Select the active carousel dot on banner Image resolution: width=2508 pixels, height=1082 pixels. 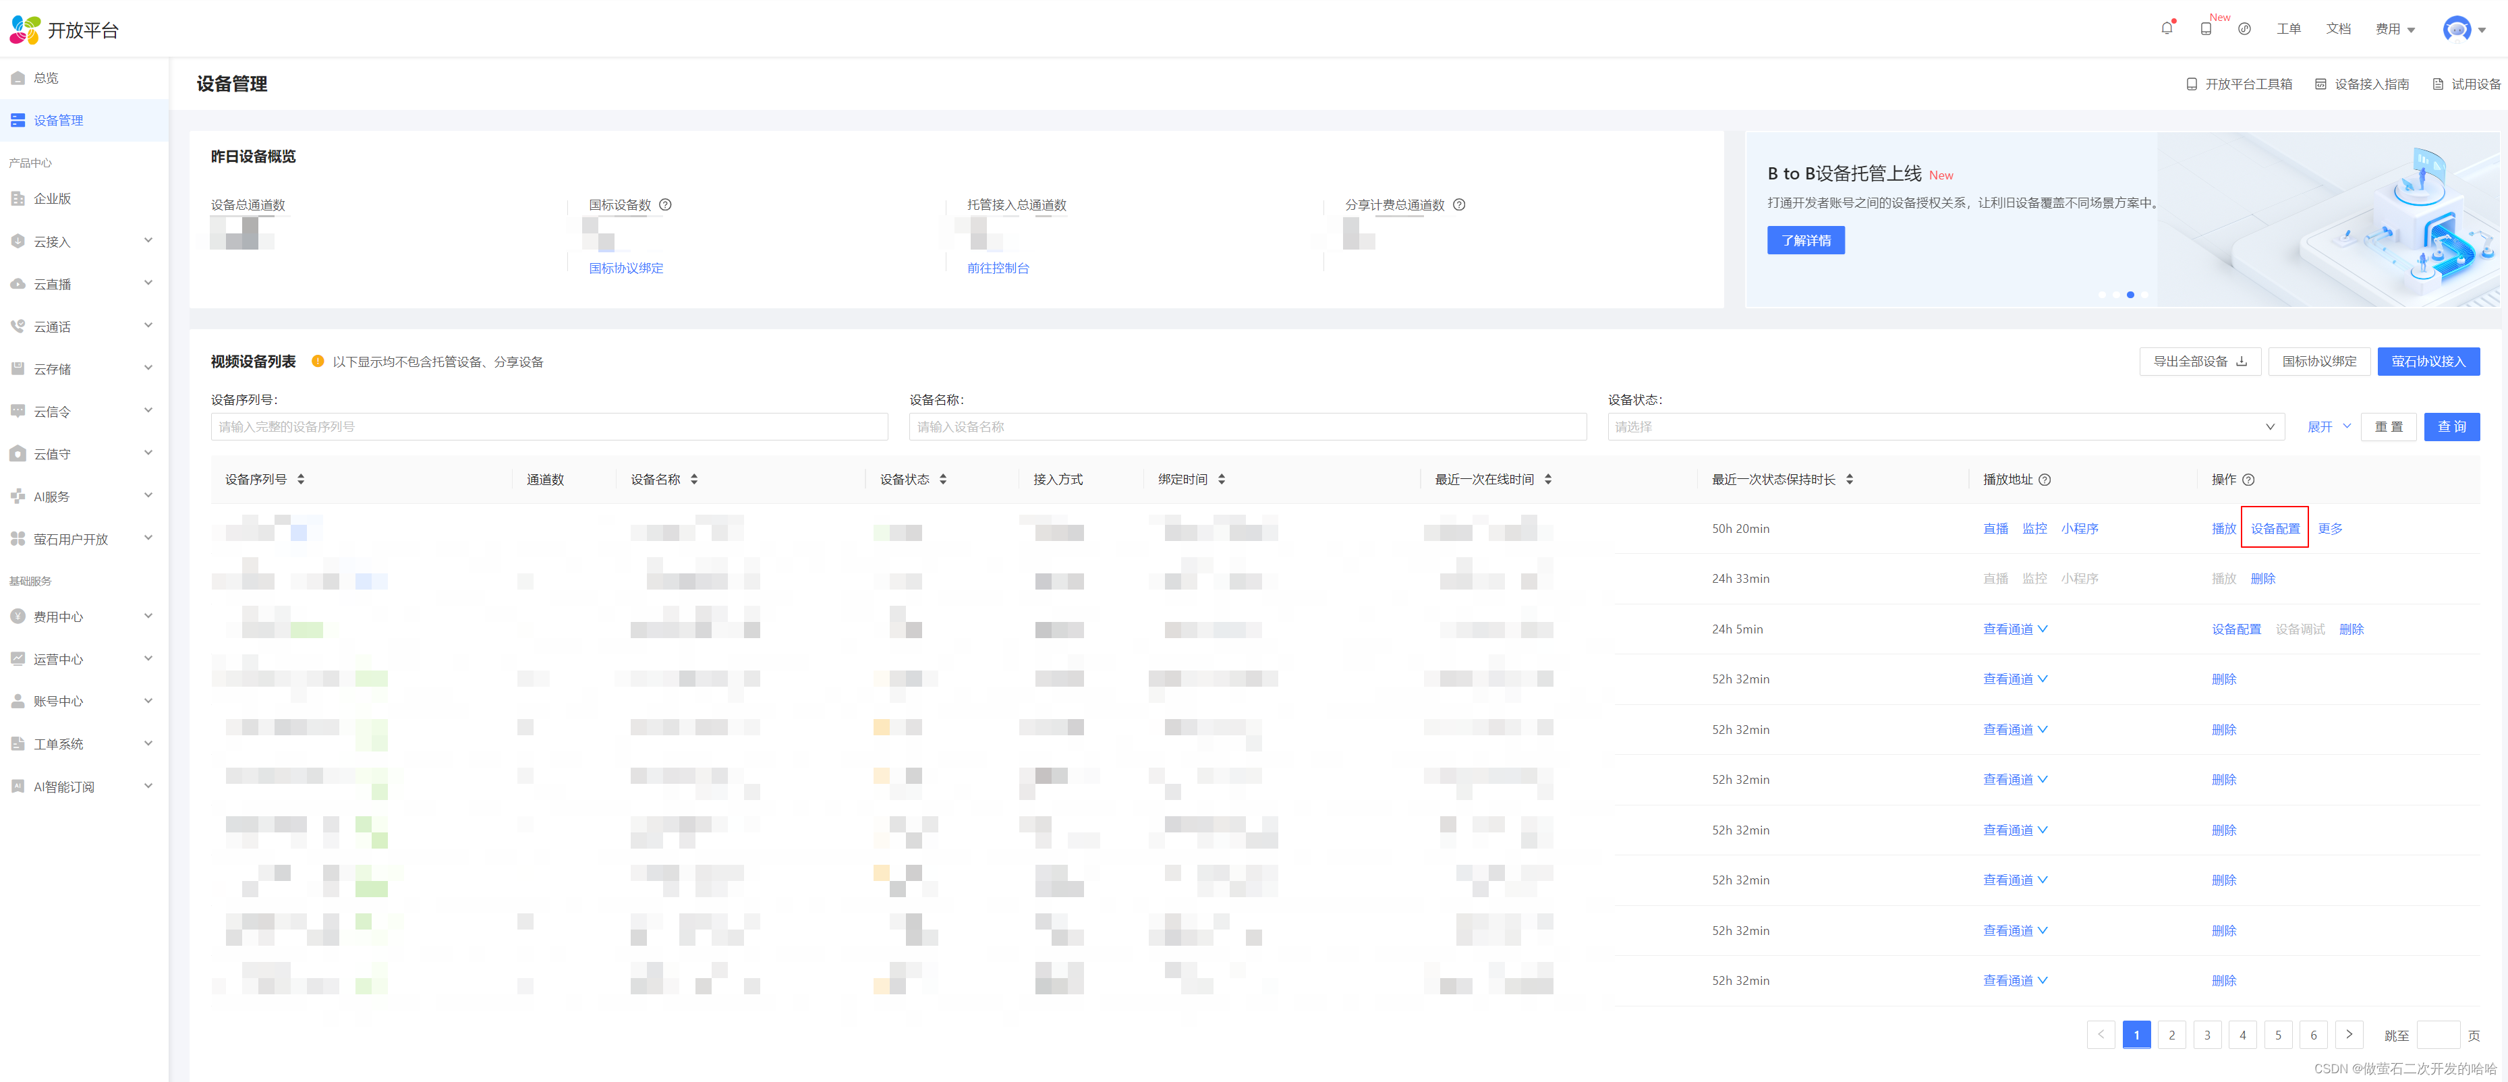click(2130, 294)
